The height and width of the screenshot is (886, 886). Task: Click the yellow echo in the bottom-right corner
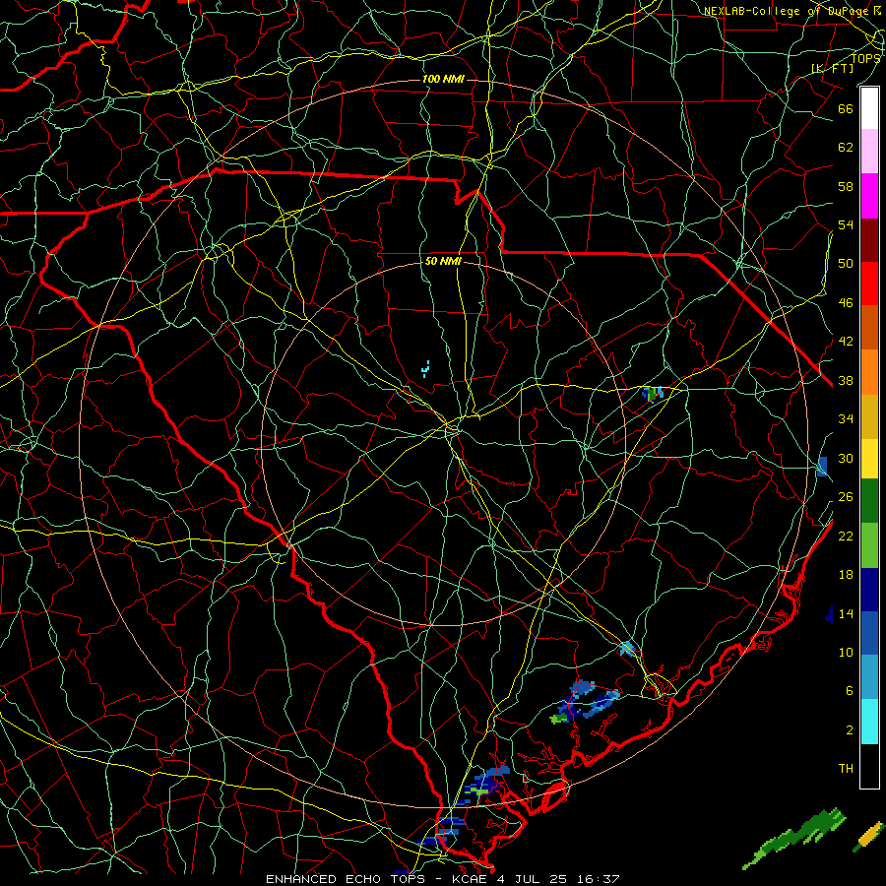[869, 835]
